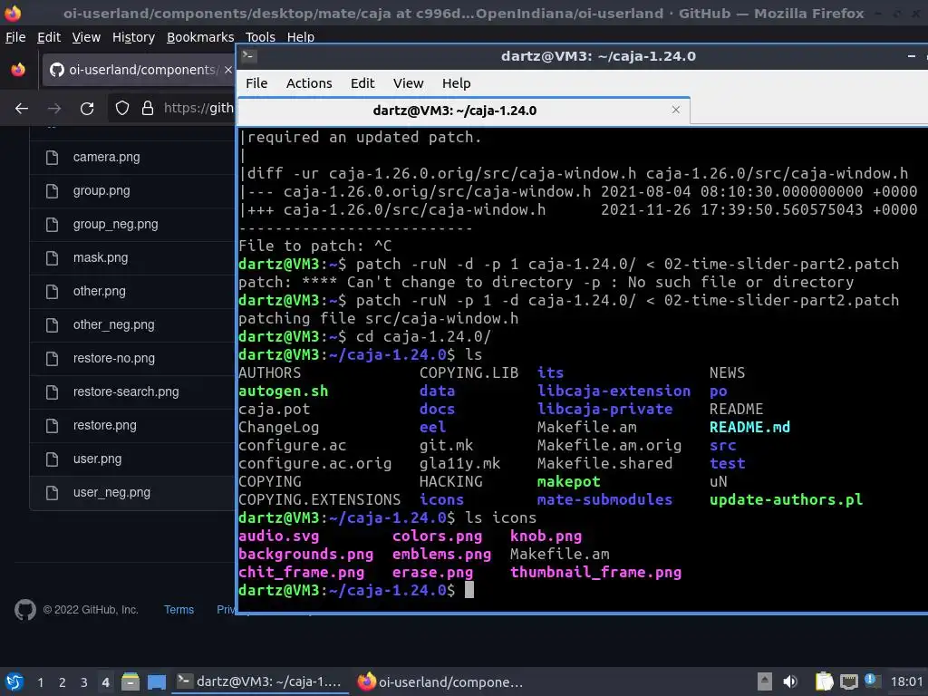Click the Firefox back arrow
Screen dimensions: 928x696
coord(22,109)
